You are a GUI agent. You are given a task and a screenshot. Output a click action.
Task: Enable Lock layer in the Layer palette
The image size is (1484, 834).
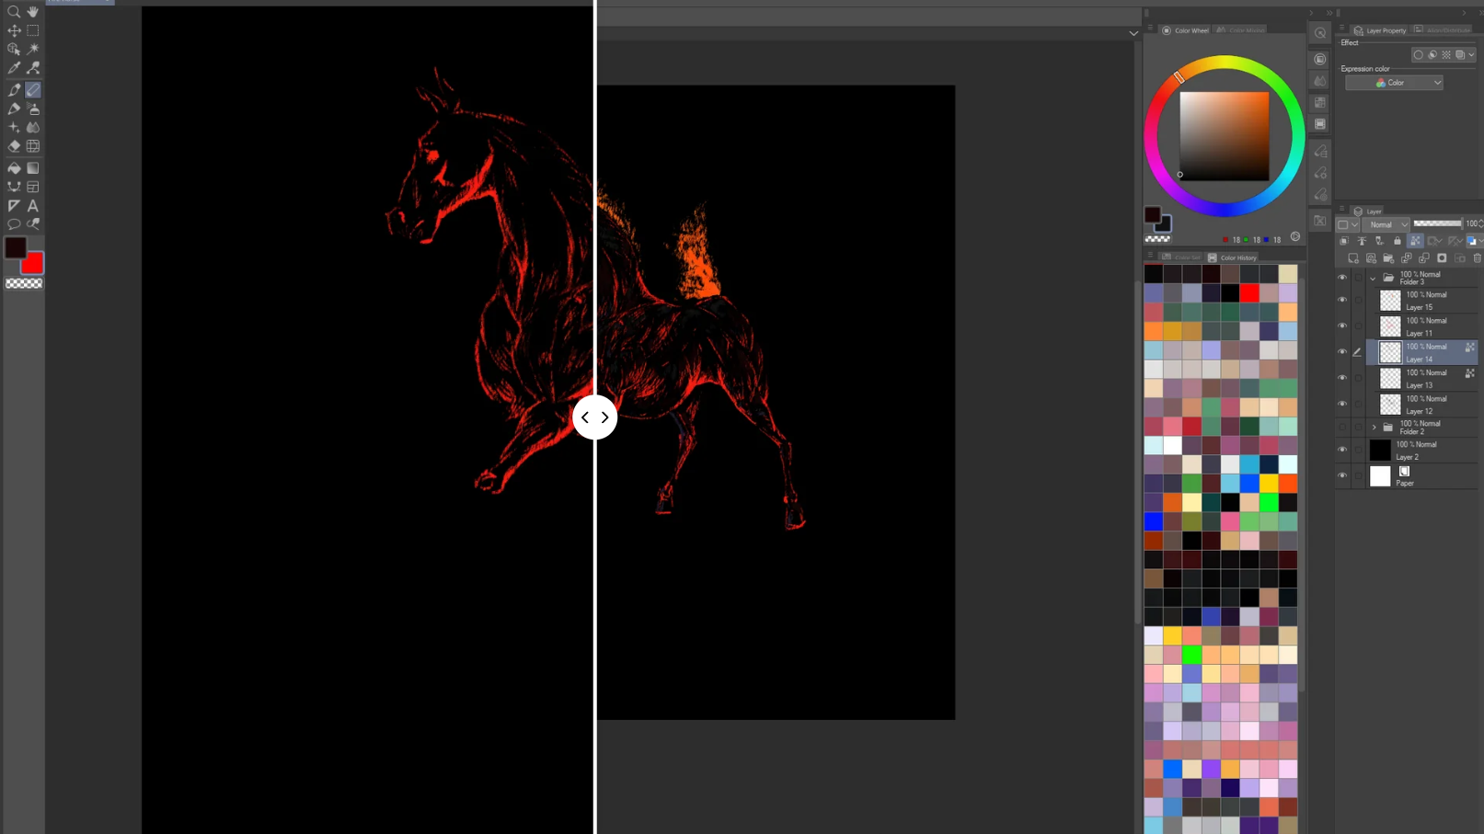click(x=1398, y=241)
